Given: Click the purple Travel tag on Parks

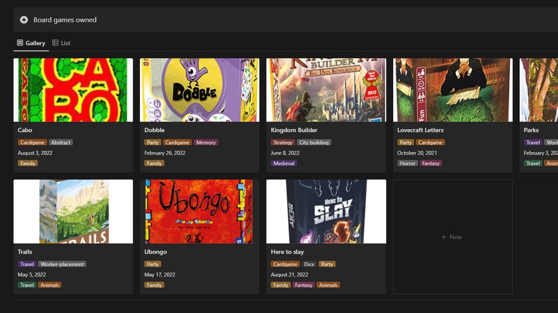Looking at the screenshot, I should tap(532, 142).
